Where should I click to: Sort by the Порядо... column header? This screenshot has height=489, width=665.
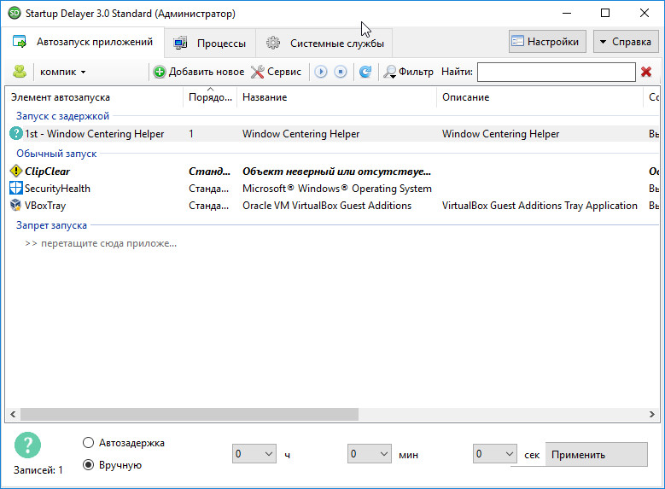210,97
